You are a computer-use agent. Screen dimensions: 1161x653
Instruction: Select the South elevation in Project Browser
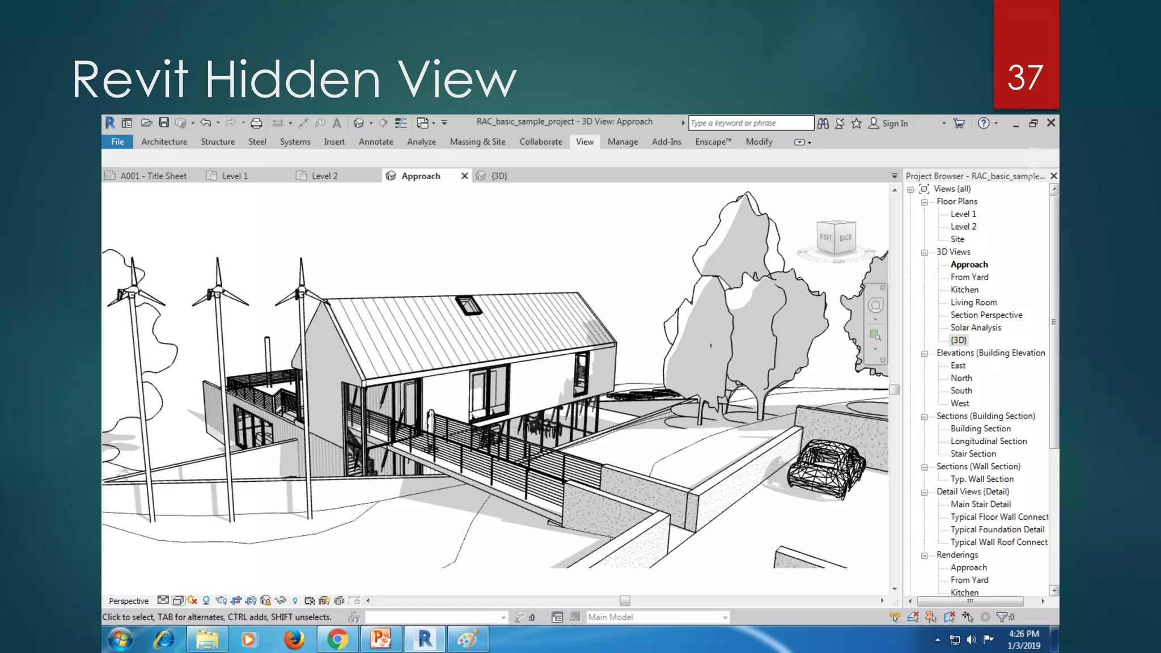click(x=961, y=391)
